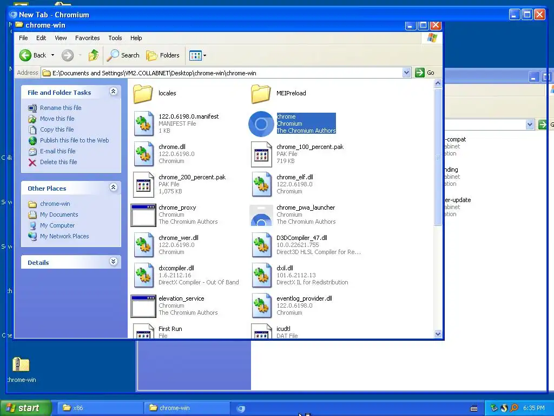Open chrome-win in Other Places

click(x=55, y=204)
